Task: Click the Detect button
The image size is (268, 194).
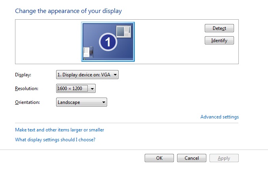Action: coord(219,28)
